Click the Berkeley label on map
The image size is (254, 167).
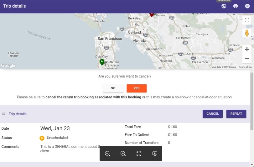click(x=134, y=18)
